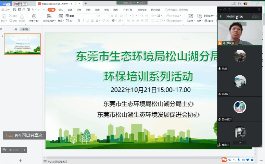The height and width of the screenshot is (164, 265).
Task: Click the Italic formatting icon
Action: [x=83, y=21]
